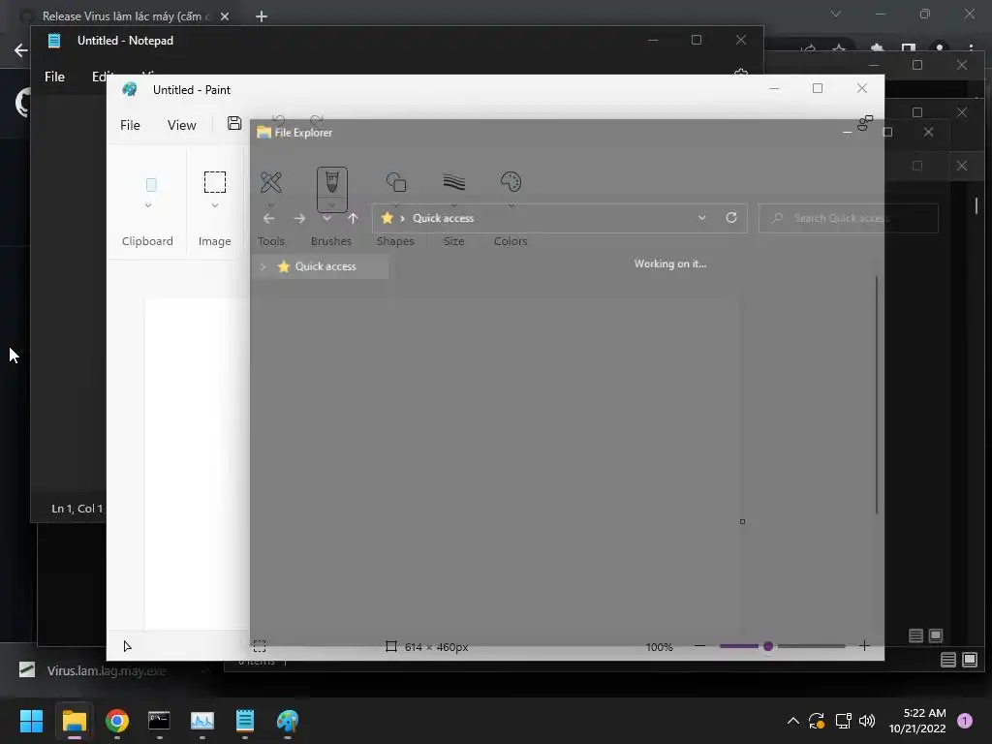Show hidden system tray icons

click(792, 721)
